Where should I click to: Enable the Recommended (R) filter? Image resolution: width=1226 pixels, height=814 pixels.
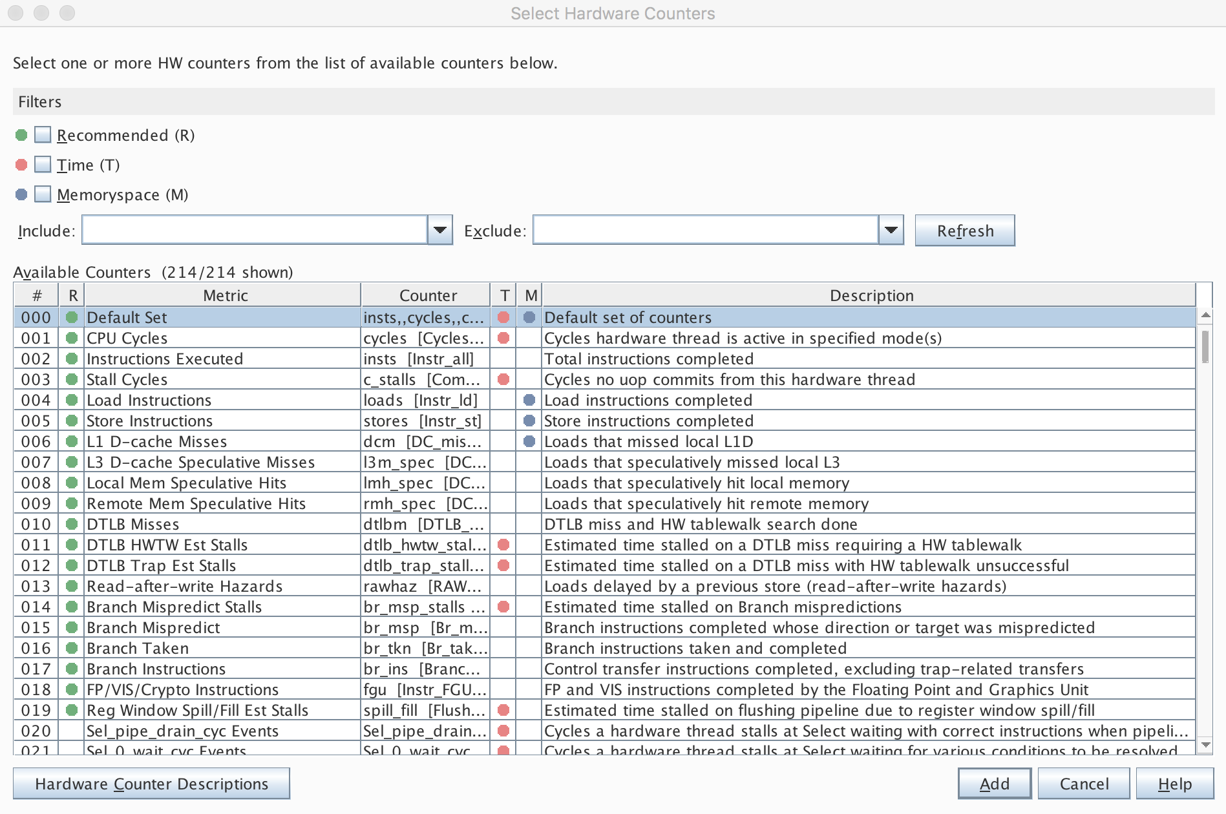43,135
